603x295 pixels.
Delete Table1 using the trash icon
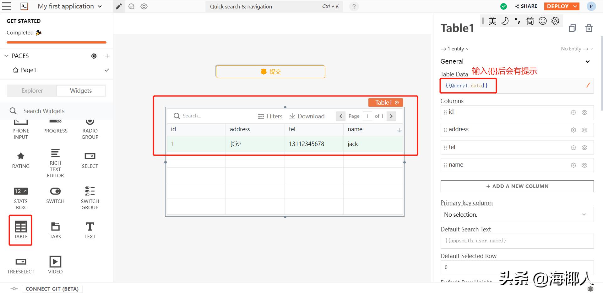[589, 28]
